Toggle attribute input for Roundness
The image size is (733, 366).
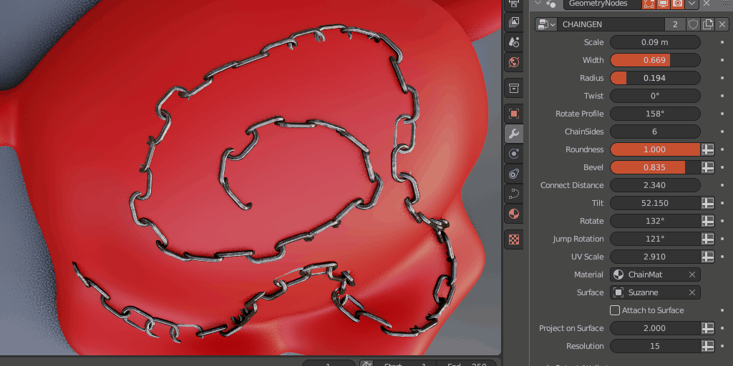pos(708,149)
